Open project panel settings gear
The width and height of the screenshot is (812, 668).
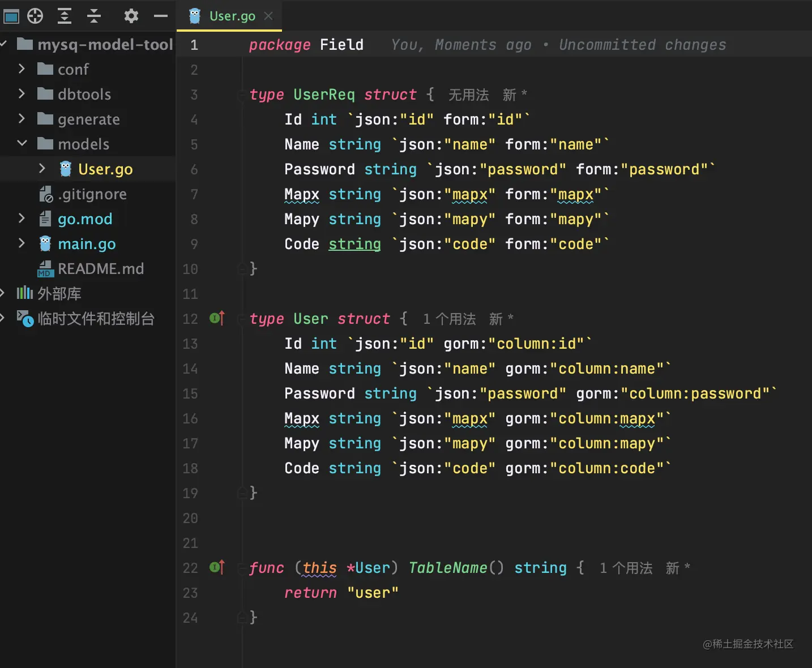131,16
